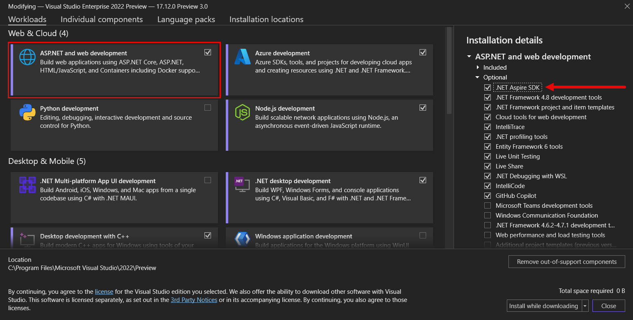Click the ASP.NET globe workload icon
Screen dimensions: 633x320
click(27, 57)
